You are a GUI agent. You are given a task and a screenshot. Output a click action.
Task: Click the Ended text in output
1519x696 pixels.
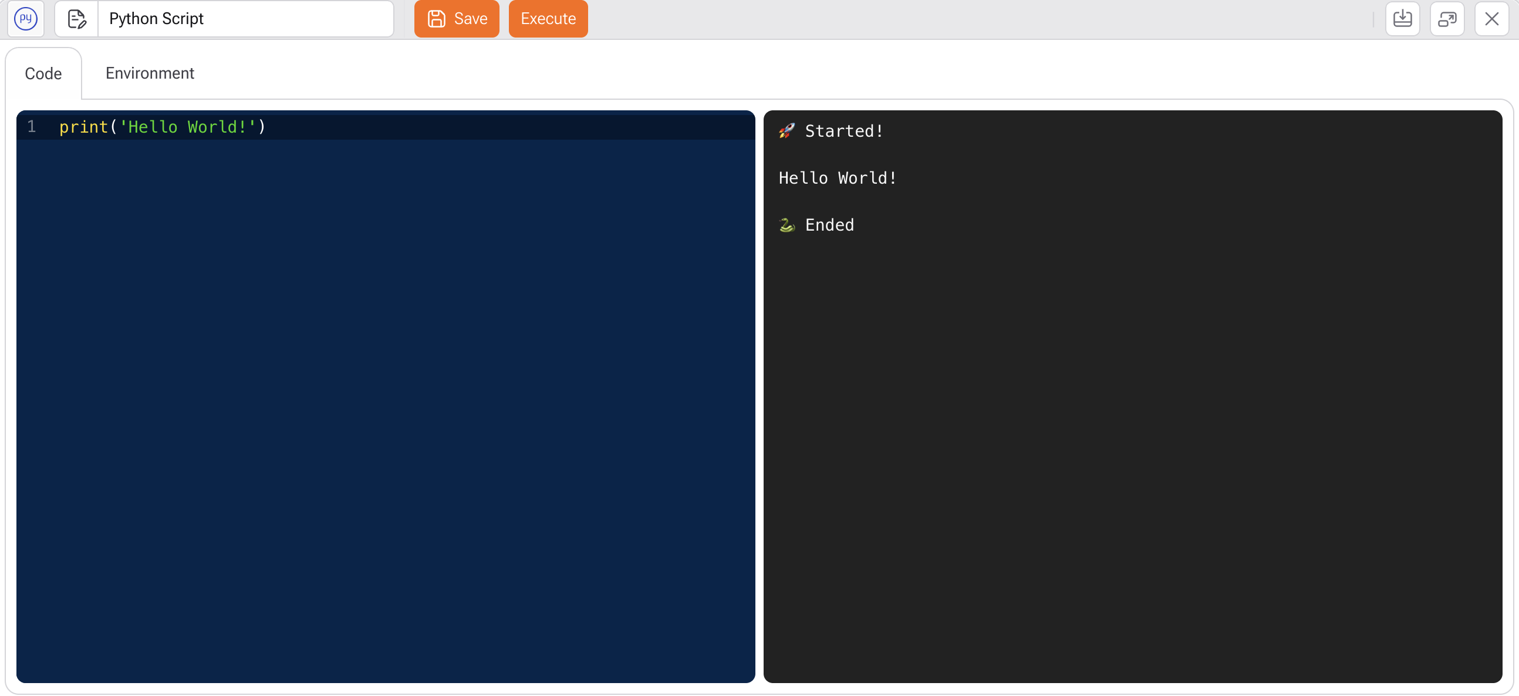829,225
